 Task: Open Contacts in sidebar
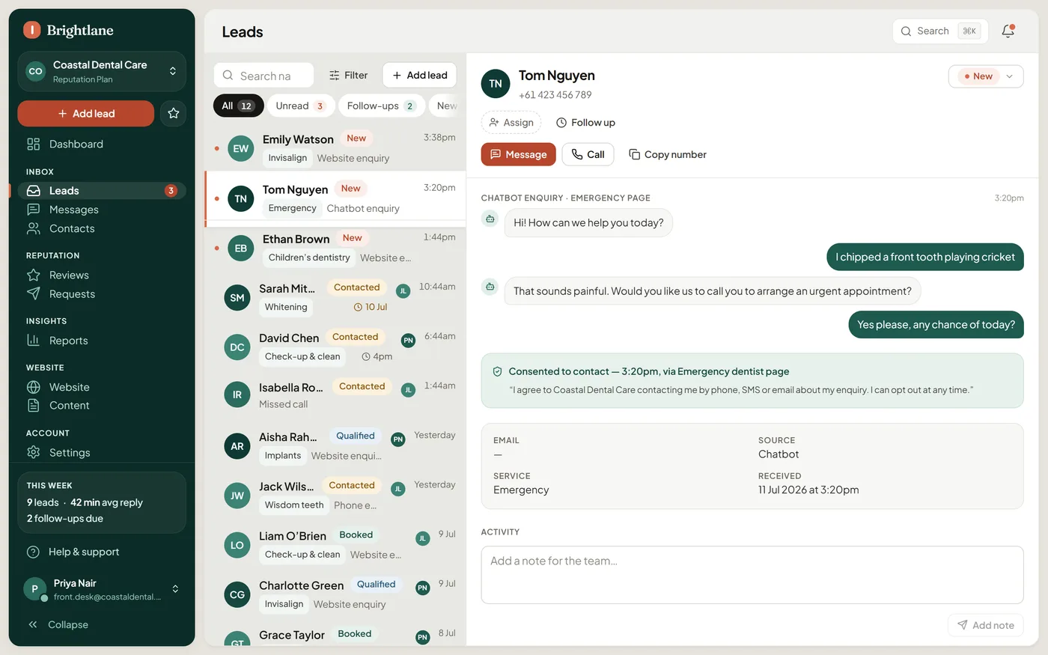102,228
